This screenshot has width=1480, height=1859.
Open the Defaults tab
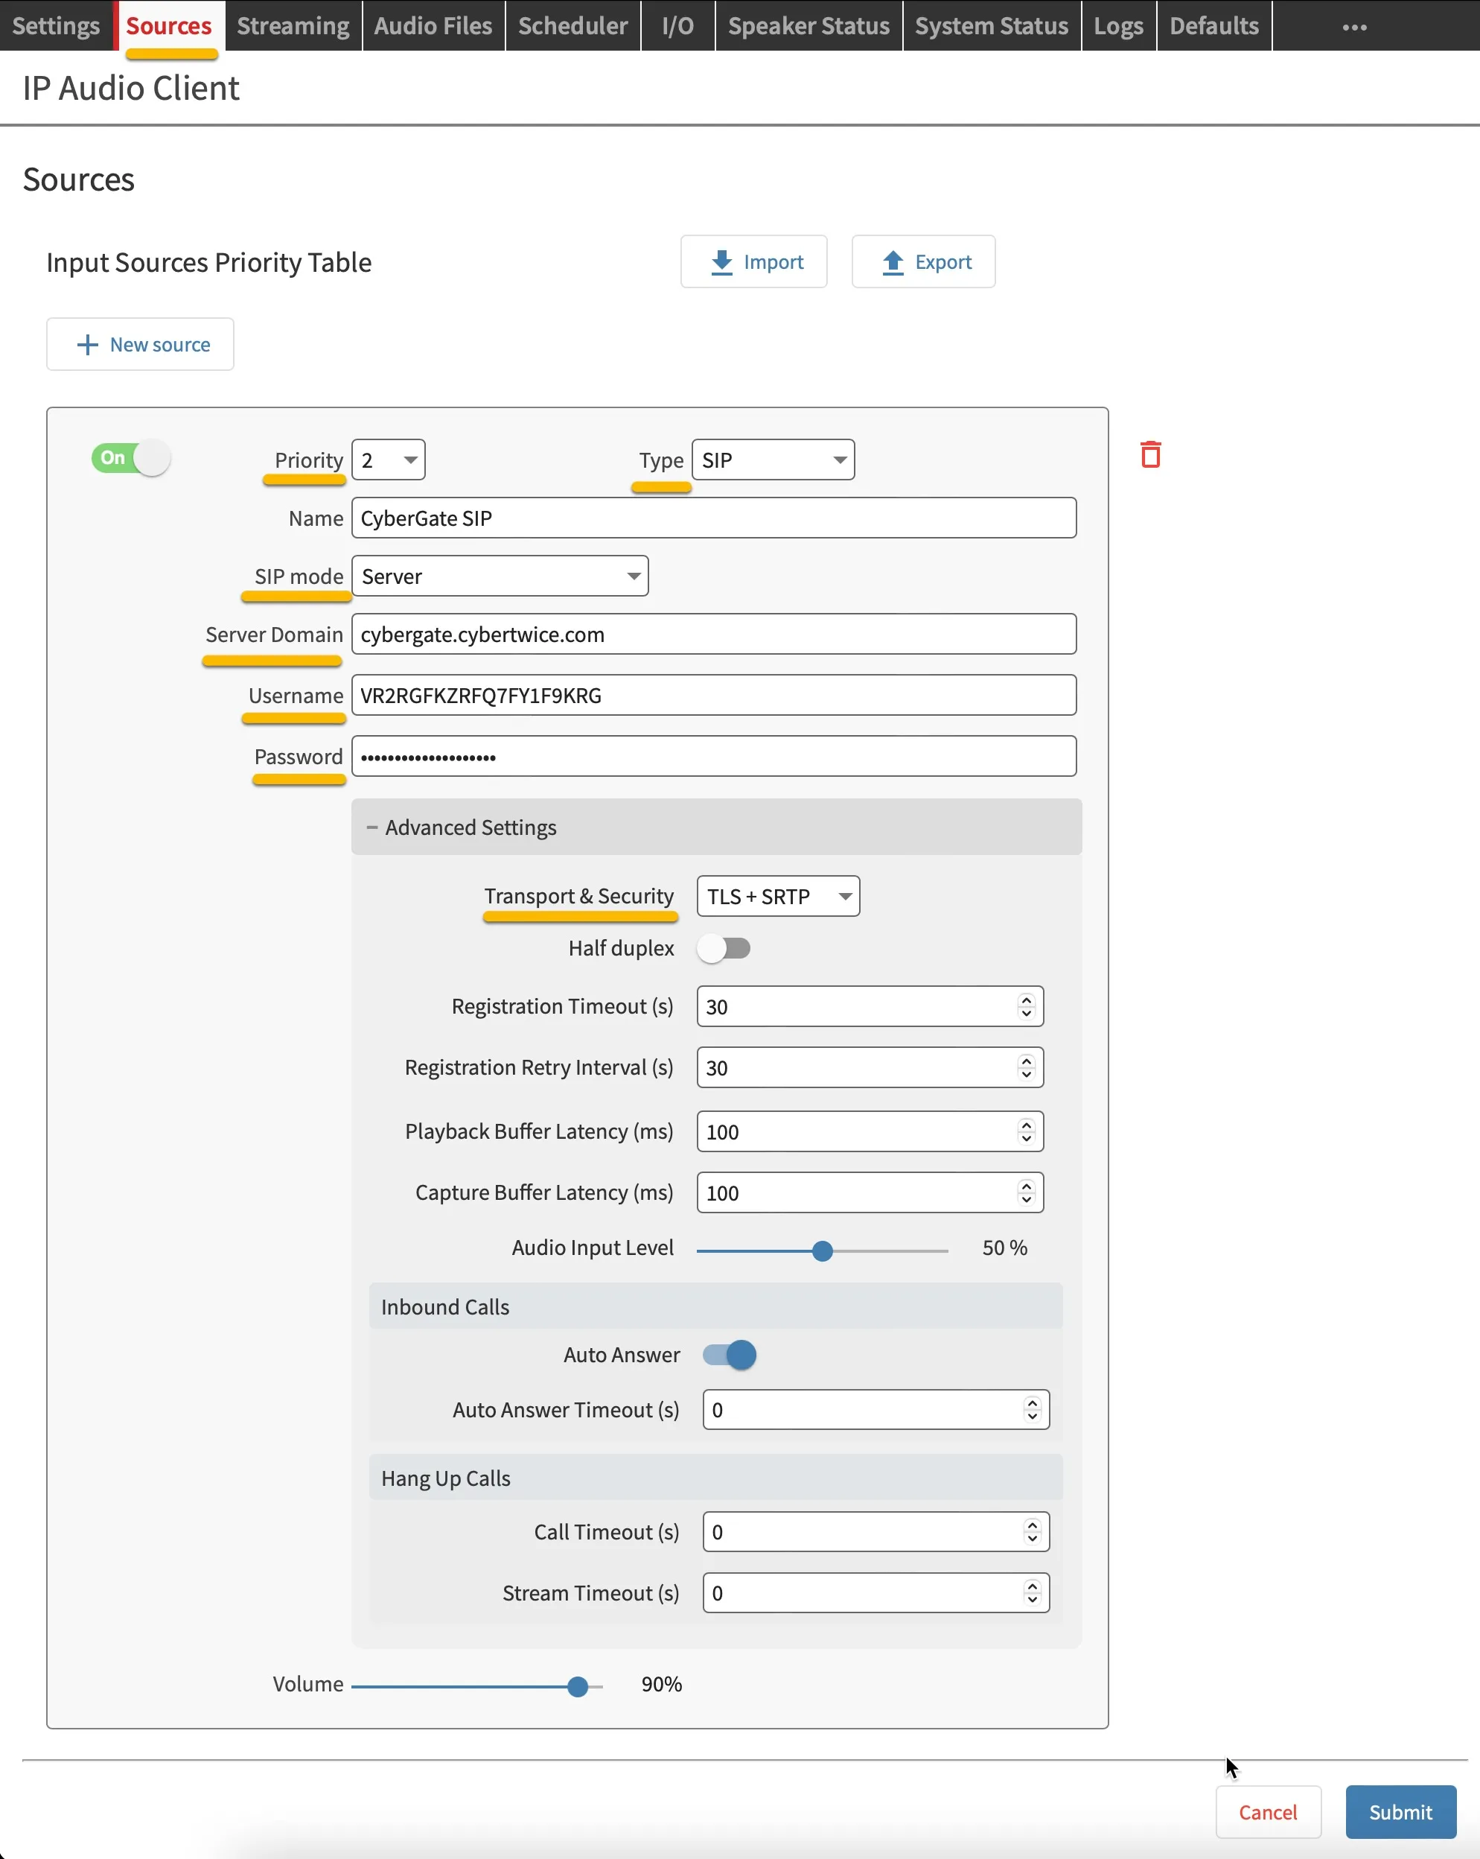point(1213,26)
